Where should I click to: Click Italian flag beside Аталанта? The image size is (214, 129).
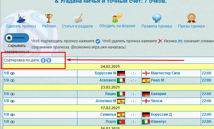(x=121, y=81)
